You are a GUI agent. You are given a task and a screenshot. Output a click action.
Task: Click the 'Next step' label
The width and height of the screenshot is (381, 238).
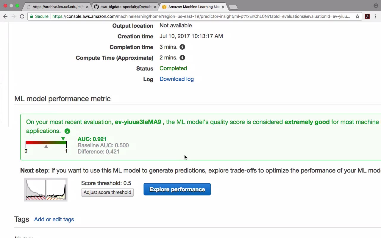pos(34,171)
